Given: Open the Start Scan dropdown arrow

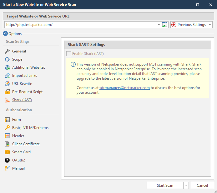Looking at the screenshot, I should pyautogui.click(x=186, y=186).
